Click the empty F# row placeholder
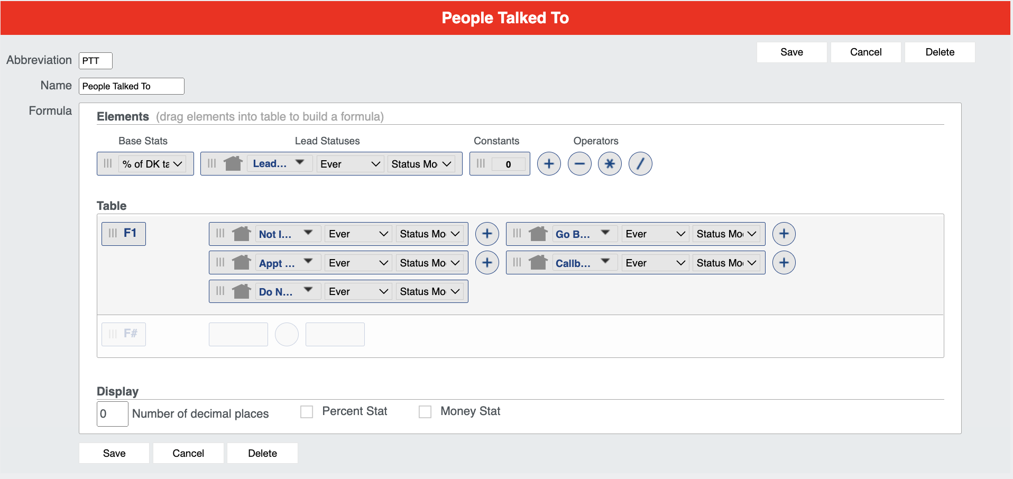1013x479 pixels. point(124,334)
